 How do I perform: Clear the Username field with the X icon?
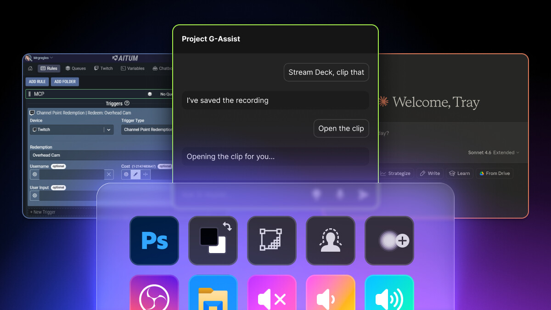109,175
